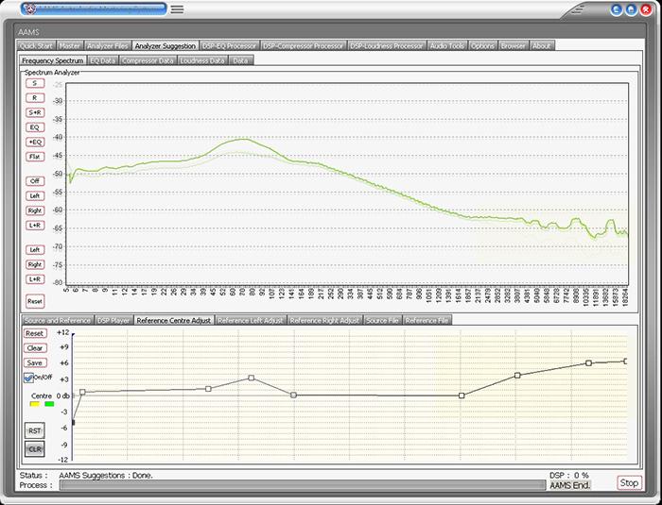Screen dimensions: 662x505
Task: Open the Source and Reference tab
Action: (x=57, y=320)
